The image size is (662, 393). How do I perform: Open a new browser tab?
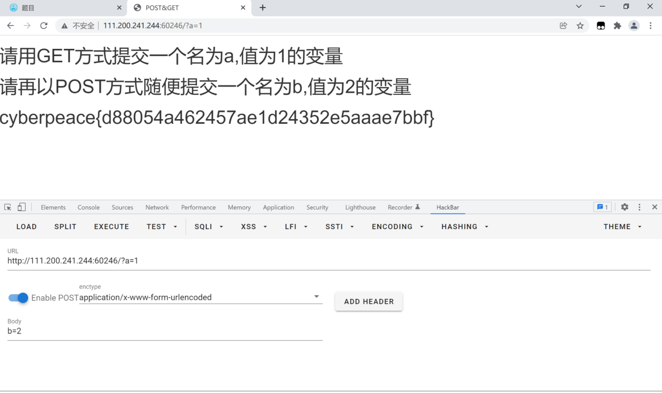pyautogui.click(x=263, y=8)
